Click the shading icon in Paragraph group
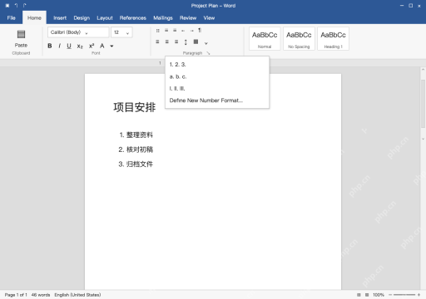 [196, 42]
